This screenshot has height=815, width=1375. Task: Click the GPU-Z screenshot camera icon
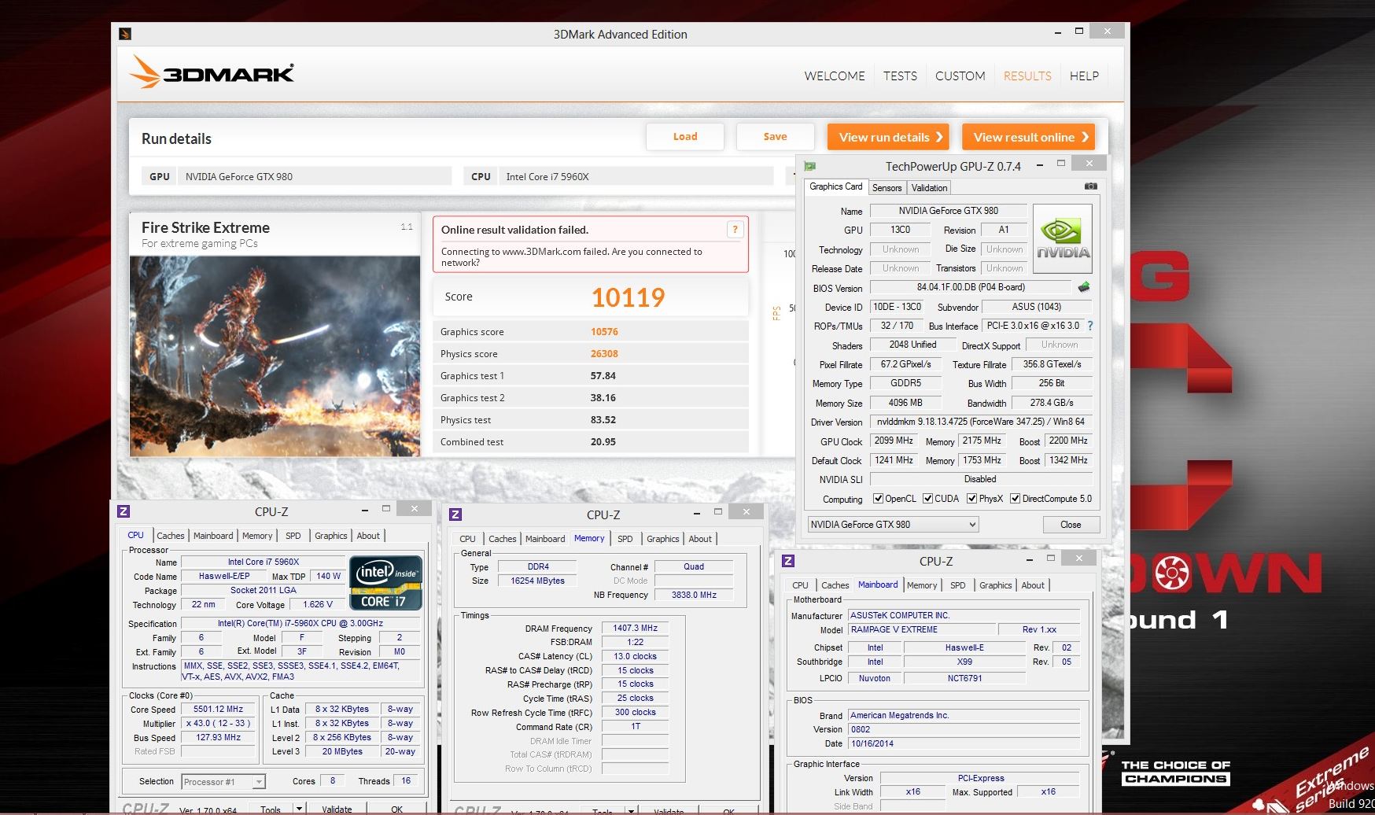(x=1091, y=186)
